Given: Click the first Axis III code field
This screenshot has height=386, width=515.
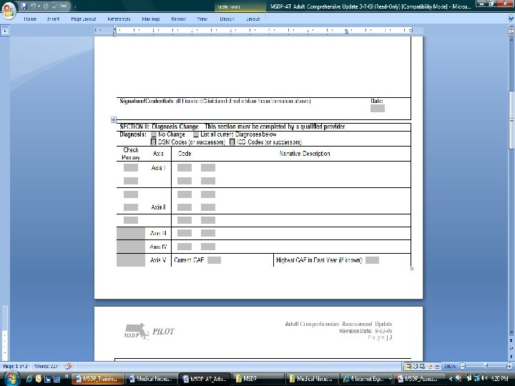Looking at the screenshot, I should [185, 233].
